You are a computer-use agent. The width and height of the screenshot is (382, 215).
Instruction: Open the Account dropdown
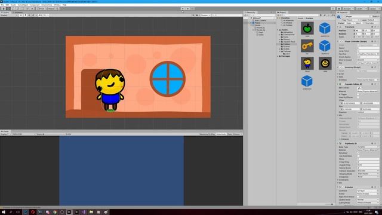349,9
